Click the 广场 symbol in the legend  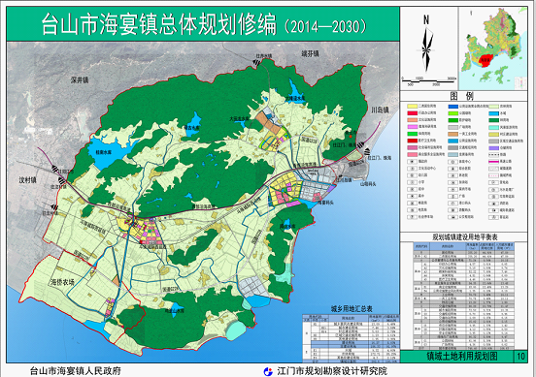[452, 197]
